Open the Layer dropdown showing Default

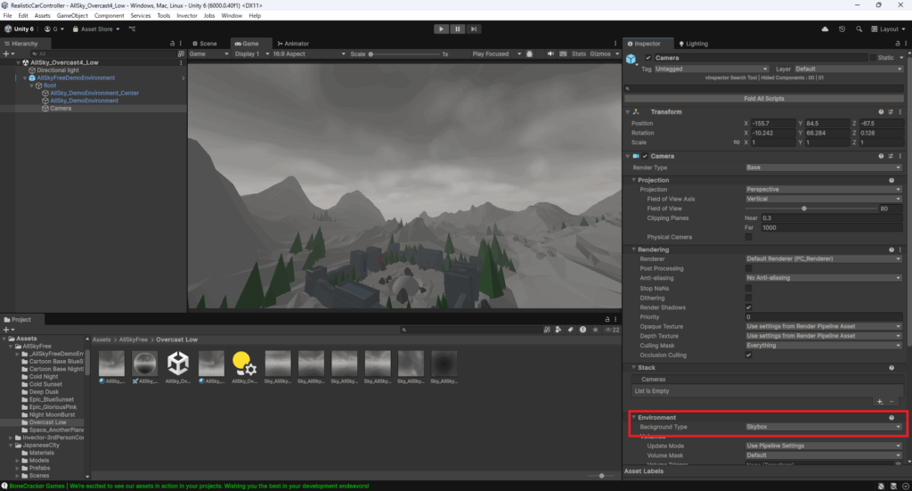click(x=849, y=69)
